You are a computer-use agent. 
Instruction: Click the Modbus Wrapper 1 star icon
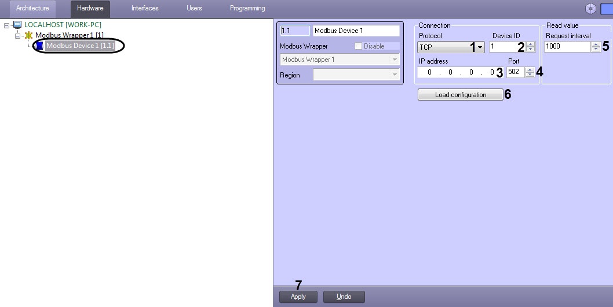pos(28,35)
